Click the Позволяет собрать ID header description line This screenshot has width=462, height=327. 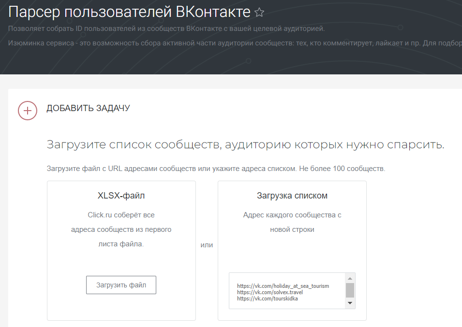[166, 29]
